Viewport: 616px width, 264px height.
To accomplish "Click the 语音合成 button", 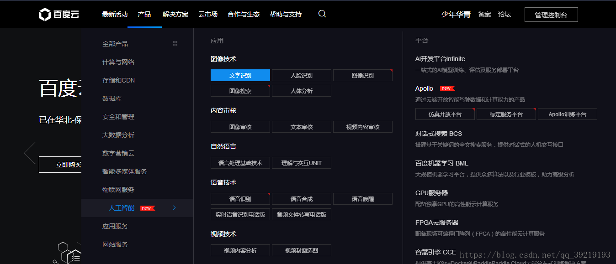I will 302,199.
